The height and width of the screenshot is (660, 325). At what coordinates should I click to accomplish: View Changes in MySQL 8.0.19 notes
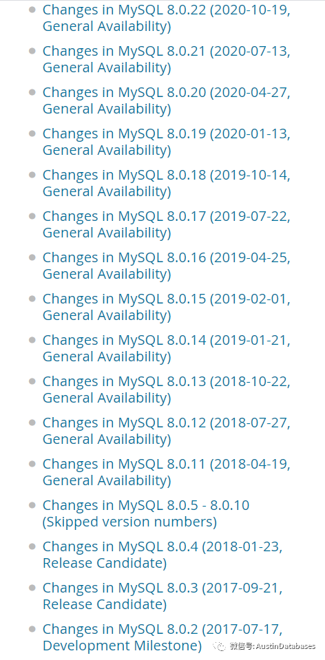[x=167, y=142]
